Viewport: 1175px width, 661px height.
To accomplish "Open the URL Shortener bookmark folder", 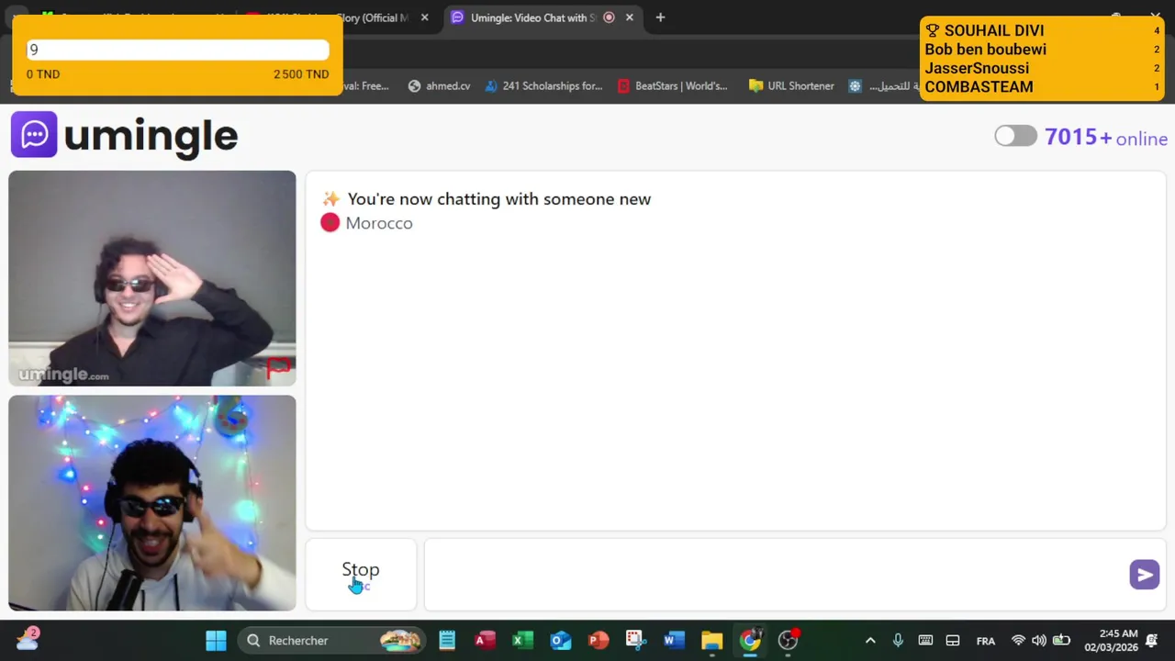I will (791, 86).
